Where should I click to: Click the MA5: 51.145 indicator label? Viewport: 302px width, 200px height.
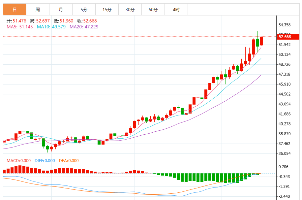point(20,27)
